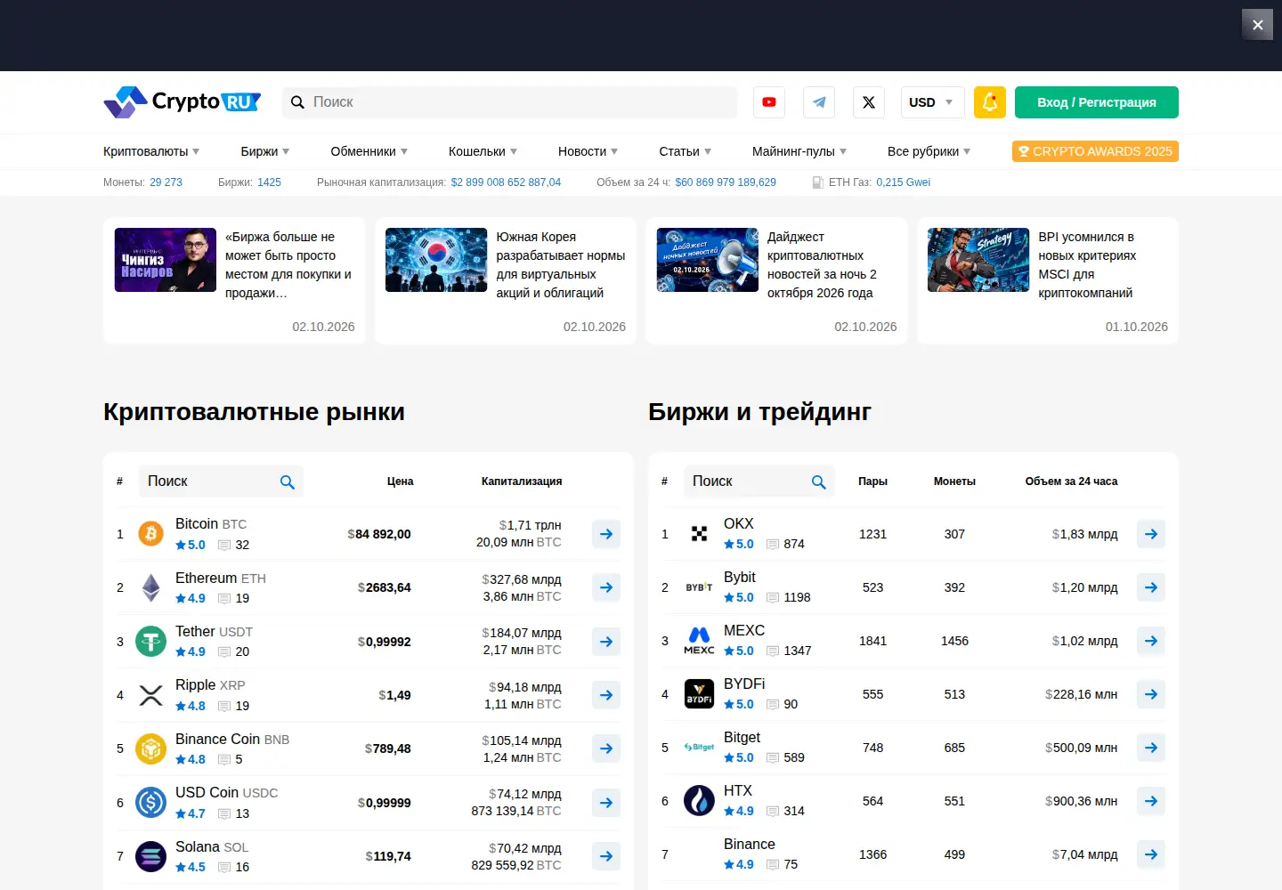Expand the Криптовалюты menu

(151, 151)
